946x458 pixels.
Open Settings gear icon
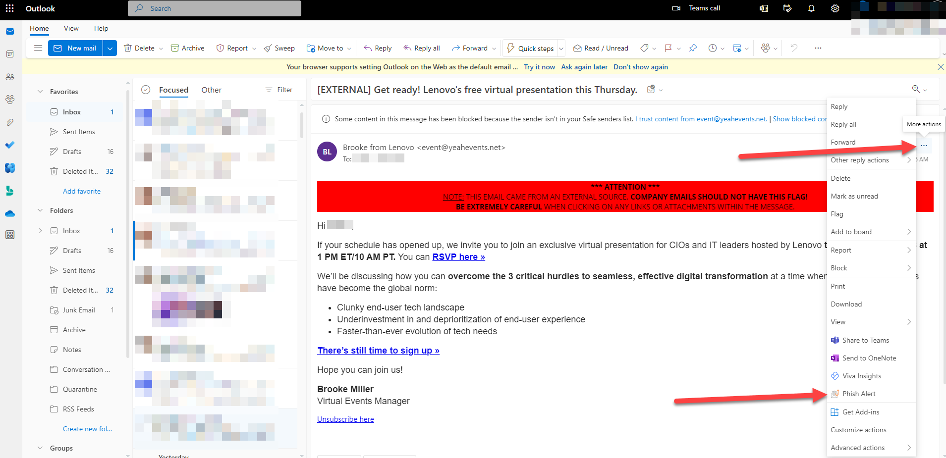[x=835, y=8]
